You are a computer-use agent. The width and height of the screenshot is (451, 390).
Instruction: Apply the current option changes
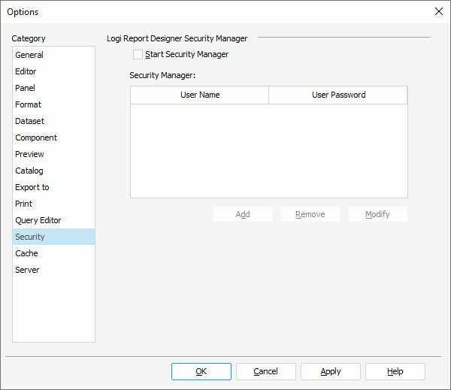click(x=330, y=371)
